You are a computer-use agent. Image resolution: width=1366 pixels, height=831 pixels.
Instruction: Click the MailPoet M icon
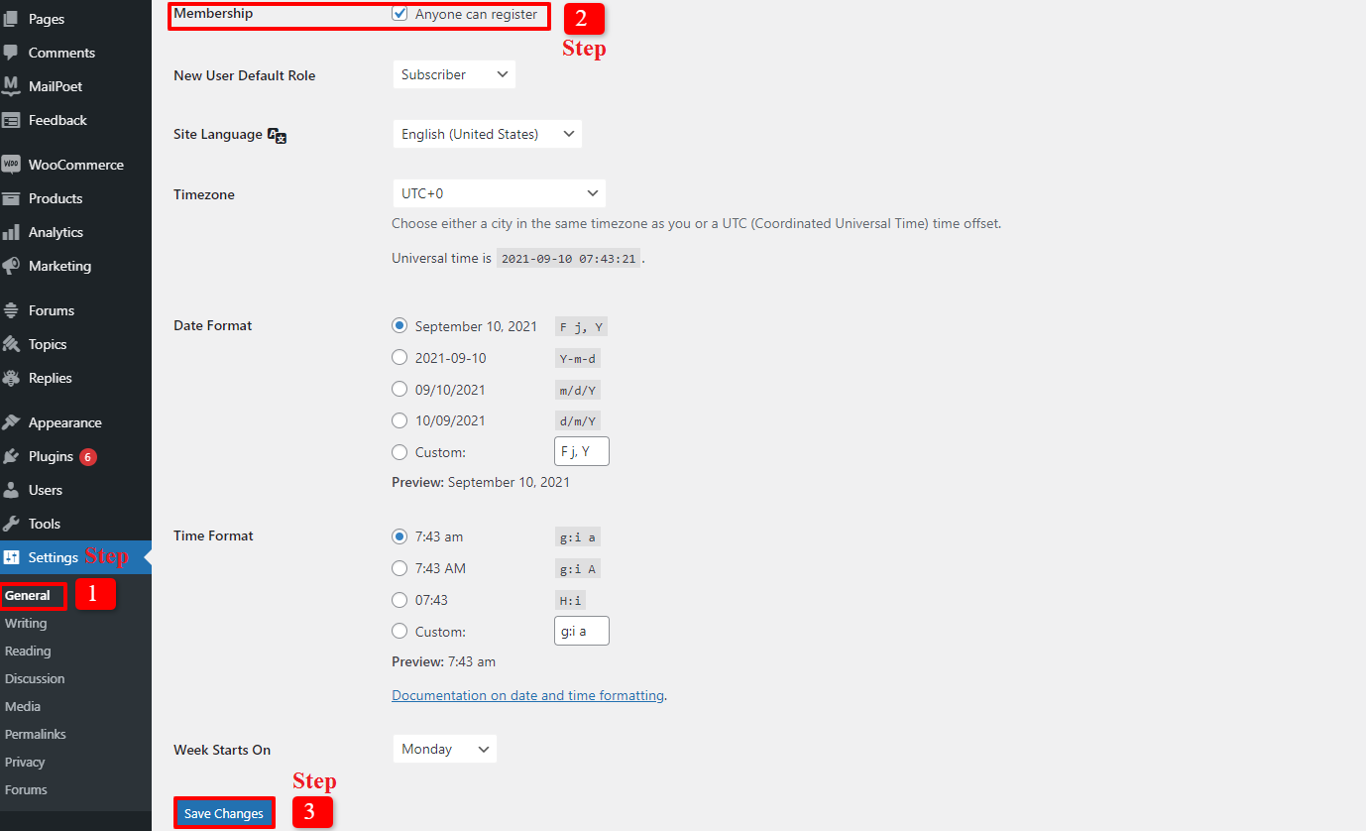point(11,86)
